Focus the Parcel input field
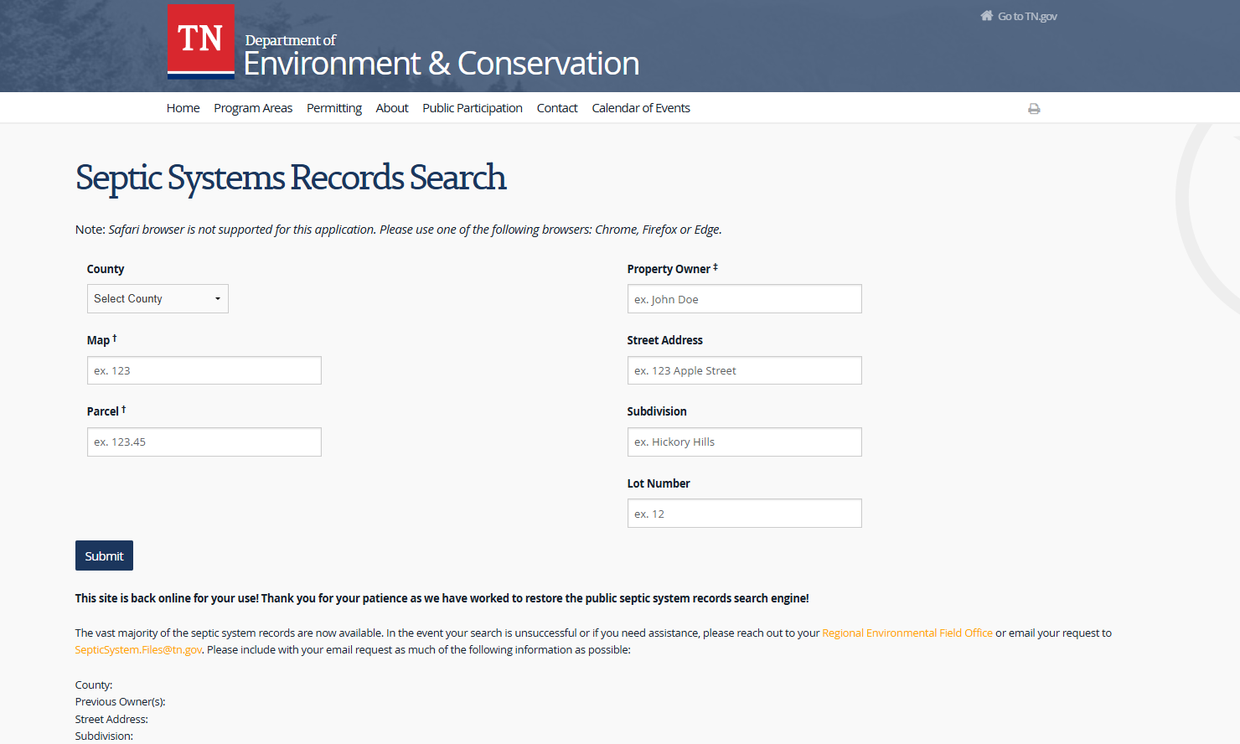The image size is (1240, 744). pos(204,442)
